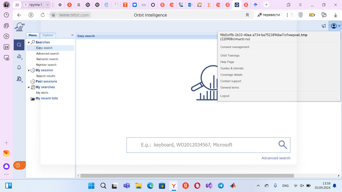Image resolution: width=342 pixels, height=192 pixels.
Task: Open browser downloads icon
Action: [x=336, y=15]
